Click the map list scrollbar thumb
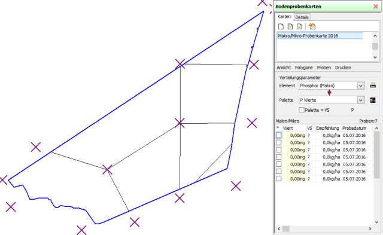383x235 pixels. pos(375,47)
